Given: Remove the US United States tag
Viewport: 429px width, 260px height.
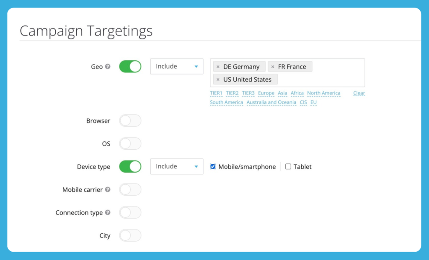Looking at the screenshot, I should click(x=218, y=79).
